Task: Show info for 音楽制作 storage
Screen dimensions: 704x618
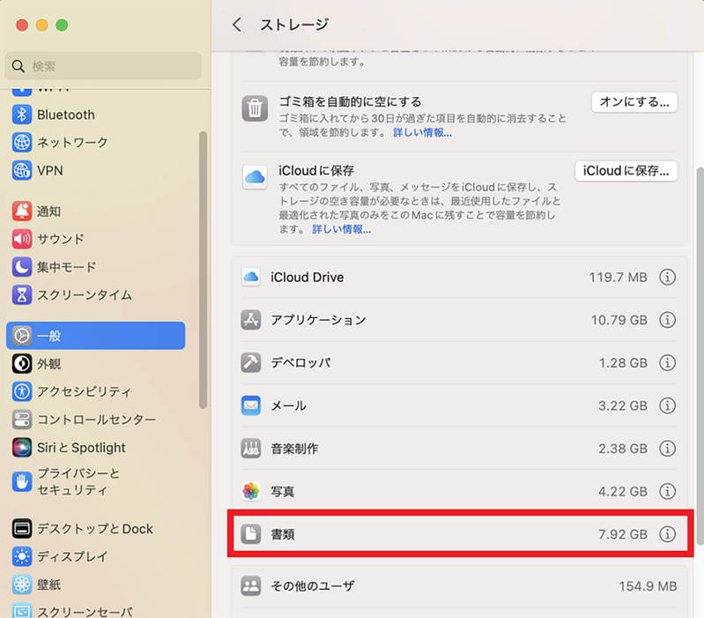Action: (x=667, y=448)
